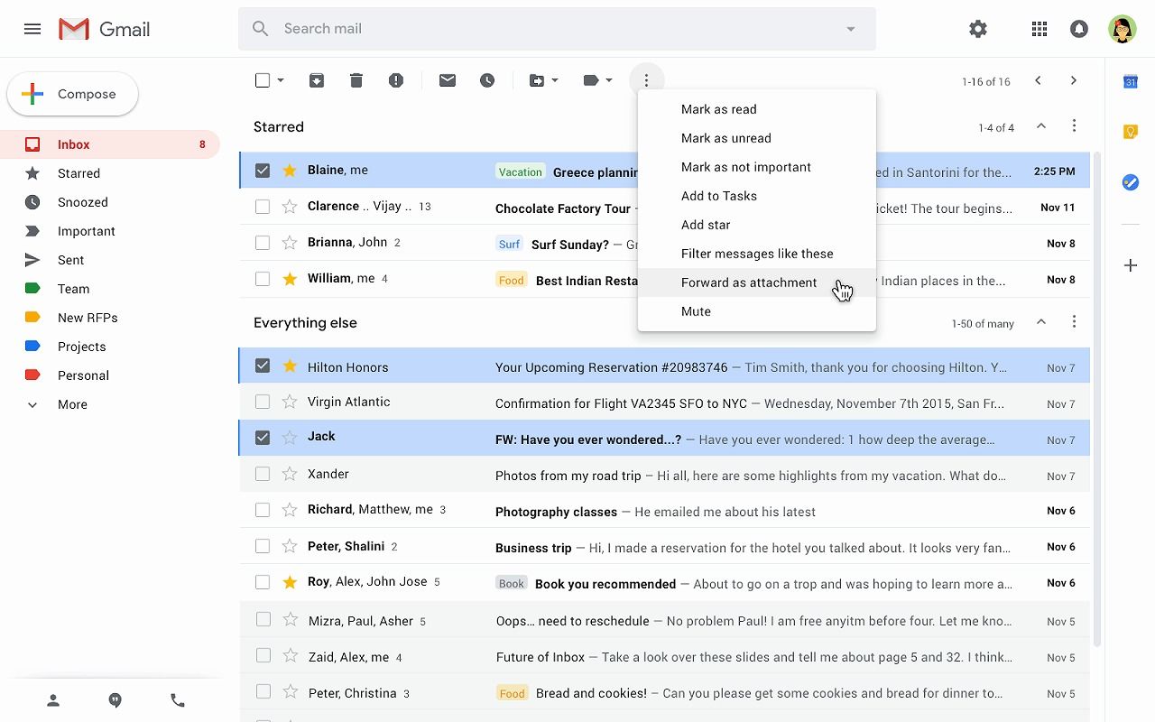The image size is (1155, 722).
Task: Choose Filter messages like these
Action: click(757, 254)
